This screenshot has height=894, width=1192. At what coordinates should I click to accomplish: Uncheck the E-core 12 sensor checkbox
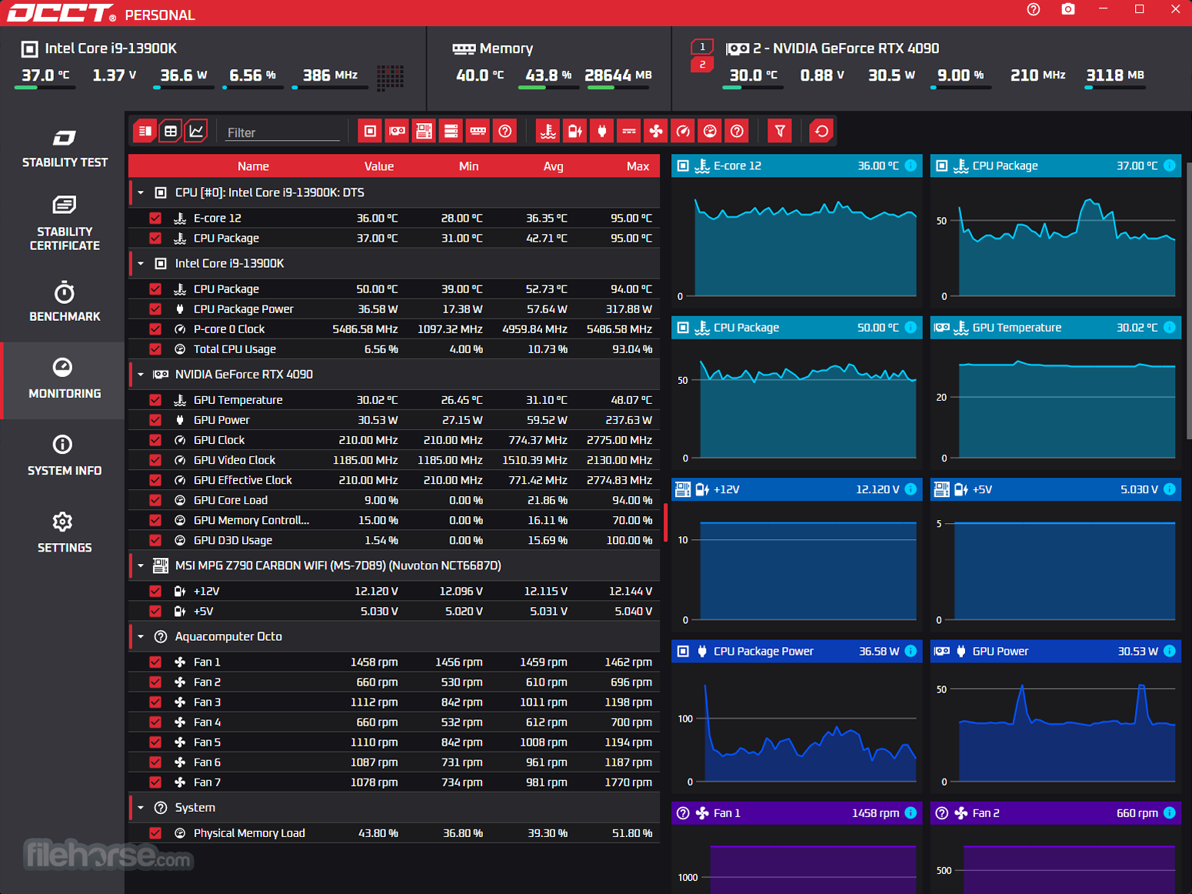click(x=155, y=218)
